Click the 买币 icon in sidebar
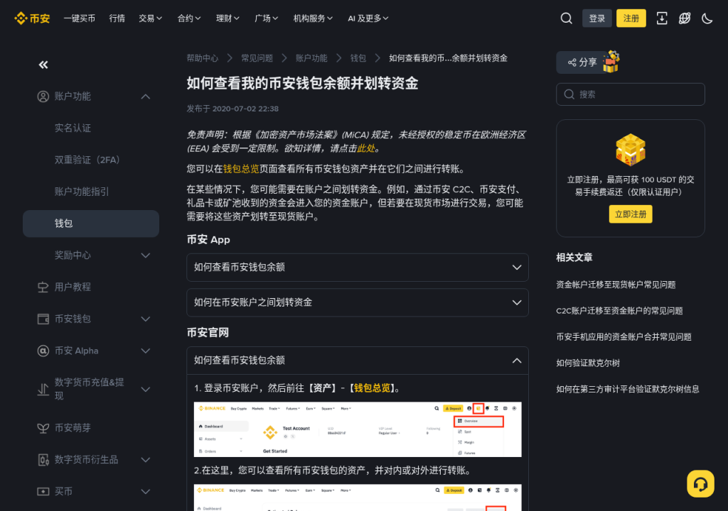This screenshot has height=511, width=728. (43, 492)
